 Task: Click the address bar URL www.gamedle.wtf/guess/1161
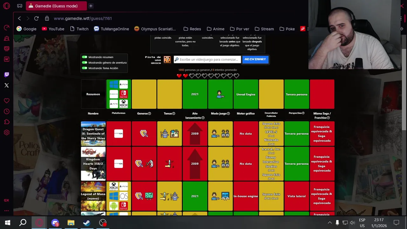[83, 18]
